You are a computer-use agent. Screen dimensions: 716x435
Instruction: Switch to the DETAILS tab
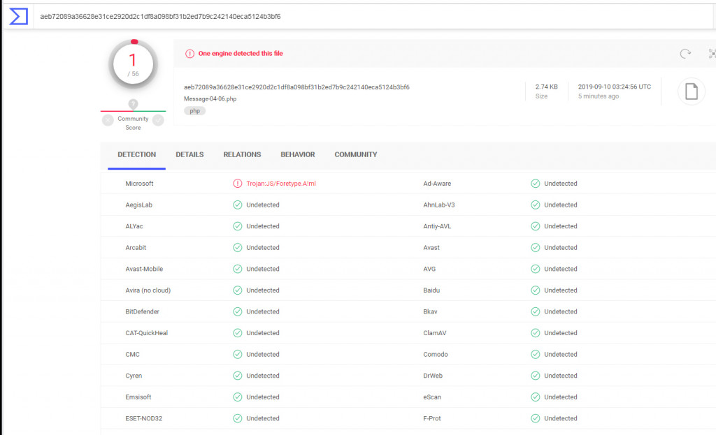189,154
